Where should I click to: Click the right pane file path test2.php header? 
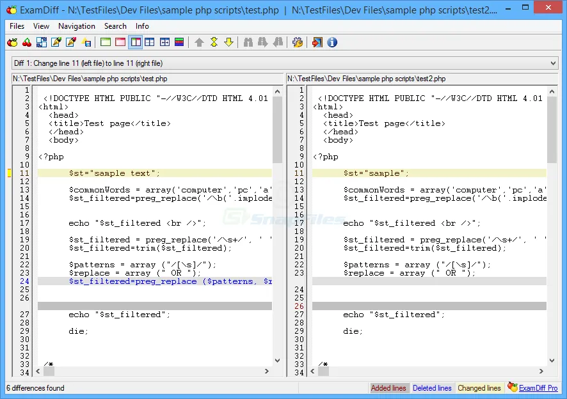[422, 79]
